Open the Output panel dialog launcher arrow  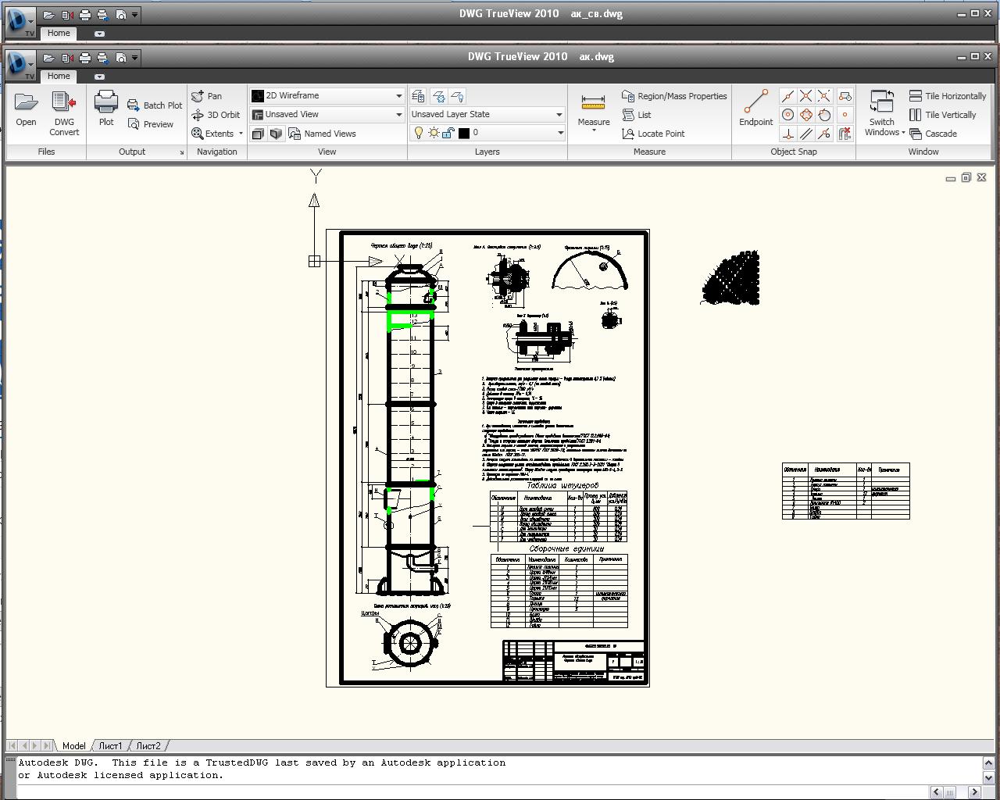pyautogui.click(x=182, y=152)
